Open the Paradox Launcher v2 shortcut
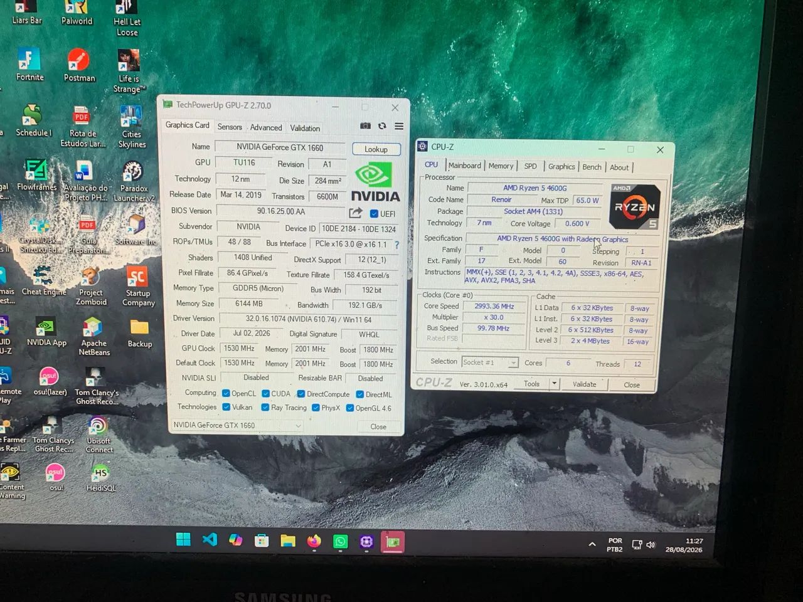Screen dimensions: 803x602 click(x=134, y=182)
